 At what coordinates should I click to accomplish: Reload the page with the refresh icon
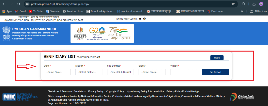pyautogui.click(x=19, y=4)
